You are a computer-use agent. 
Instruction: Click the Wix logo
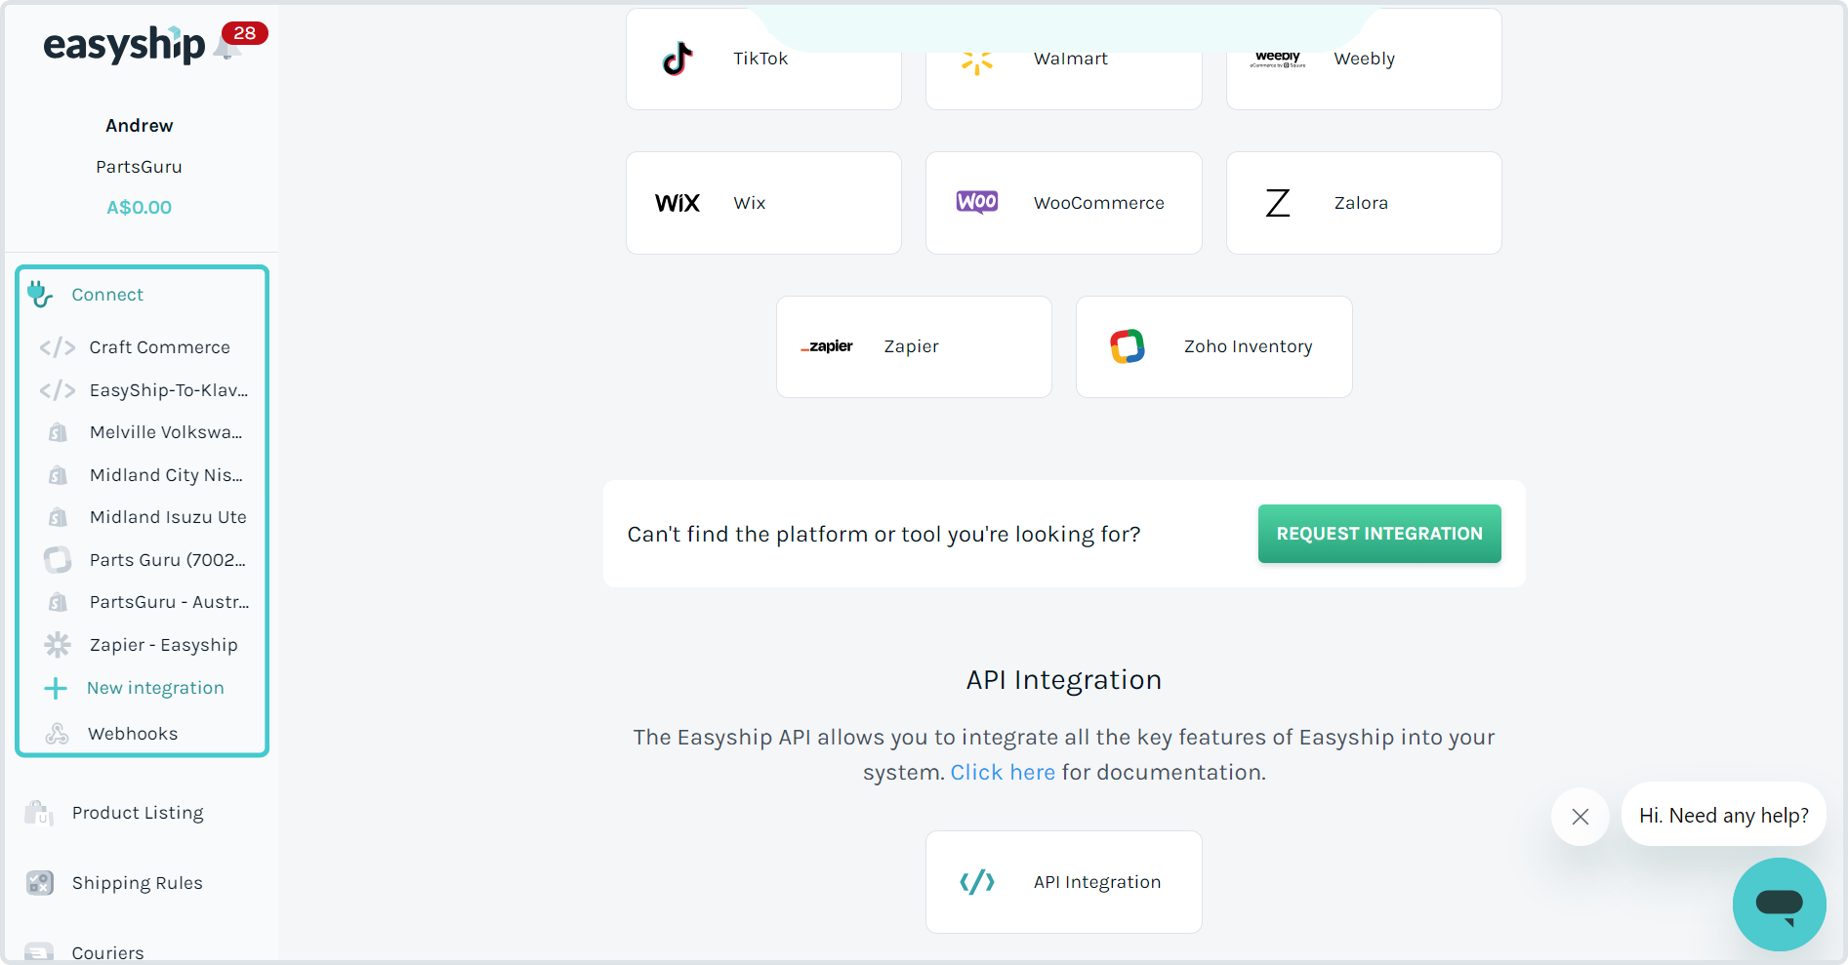(x=678, y=203)
